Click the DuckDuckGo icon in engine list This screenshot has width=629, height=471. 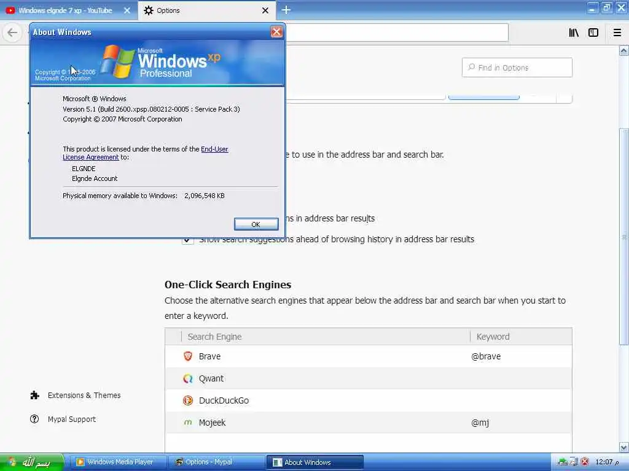(x=188, y=400)
